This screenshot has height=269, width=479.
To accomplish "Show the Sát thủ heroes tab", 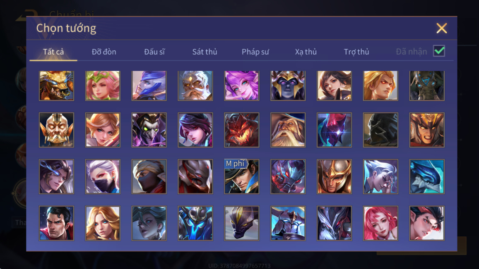I will 205,52.
